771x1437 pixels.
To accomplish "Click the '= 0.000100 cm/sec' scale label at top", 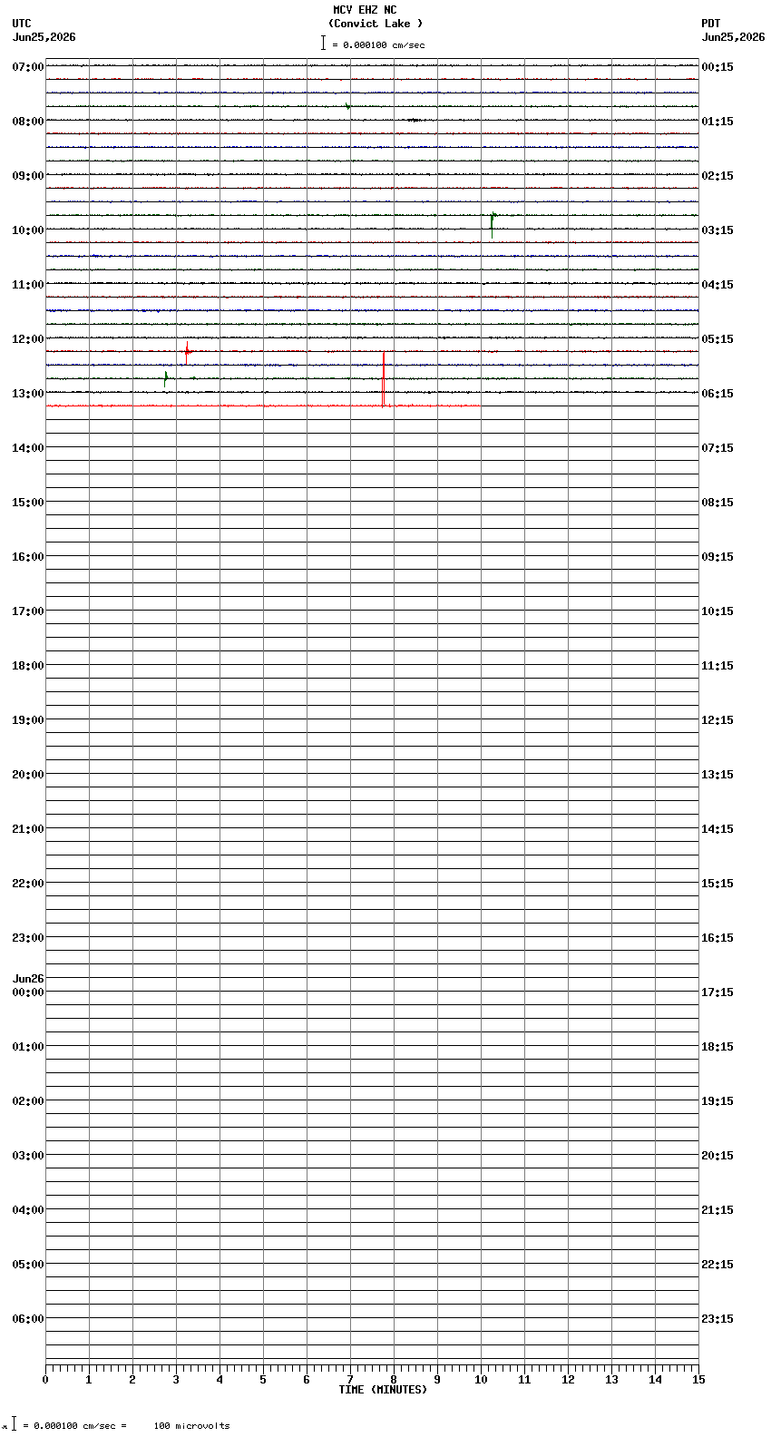I will pyautogui.click(x=378, y=44).
